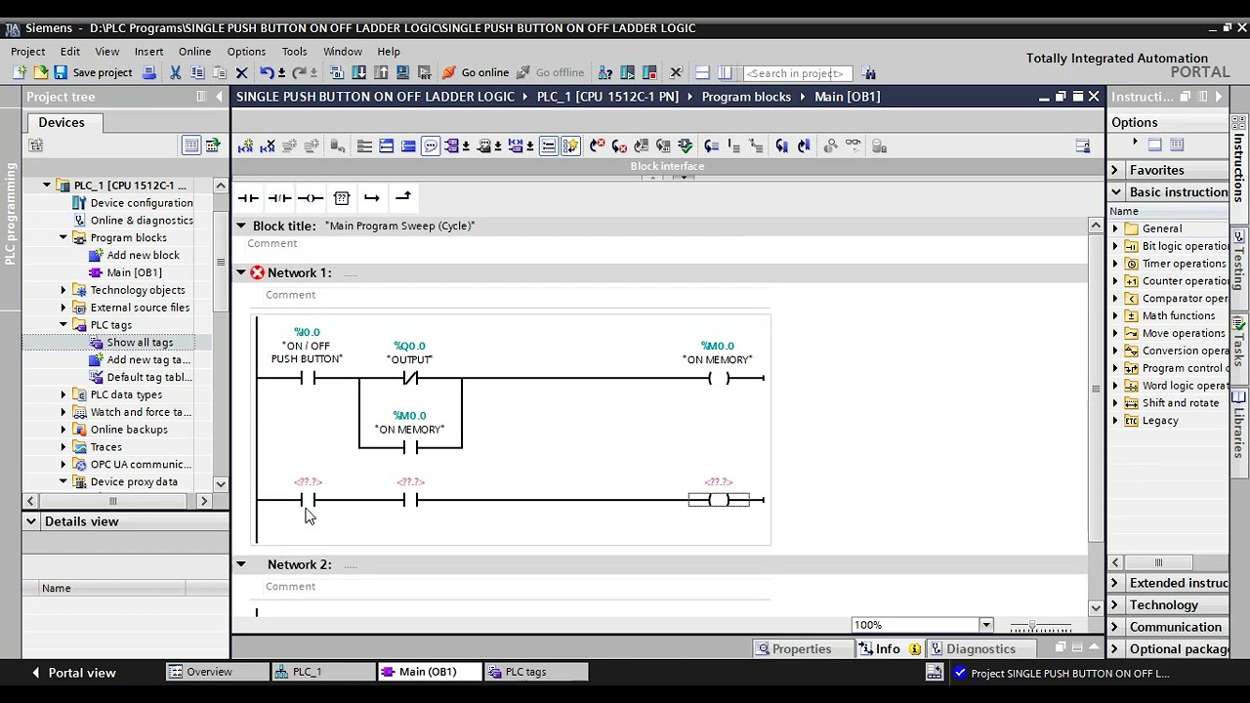Insert an empty box instruction from favorites
The width and height of the screenshot is (1250, 703).
(341, 198)
